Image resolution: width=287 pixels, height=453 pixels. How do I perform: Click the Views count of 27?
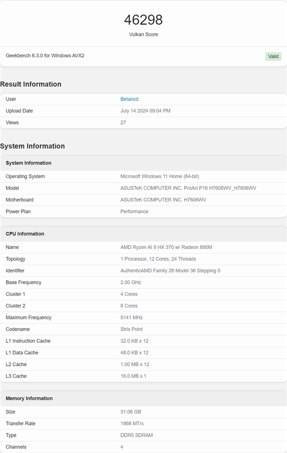coord(123,123)
